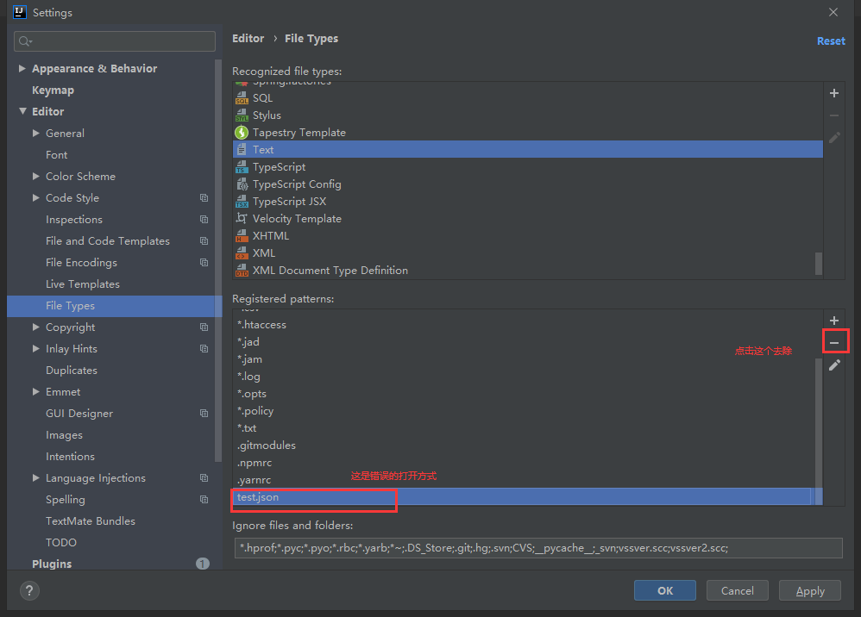The height and width of the screenshot is (617, 861).
Task: Expand the Color Scheme subsection
Action: pos(35,177)
